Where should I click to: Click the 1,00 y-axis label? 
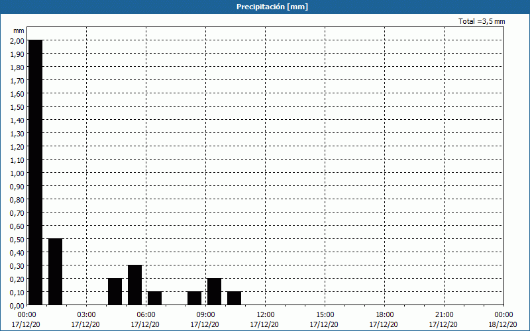point(17,173)
